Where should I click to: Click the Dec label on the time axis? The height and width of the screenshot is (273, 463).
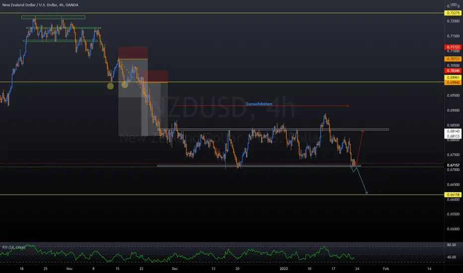click(175, 269)
